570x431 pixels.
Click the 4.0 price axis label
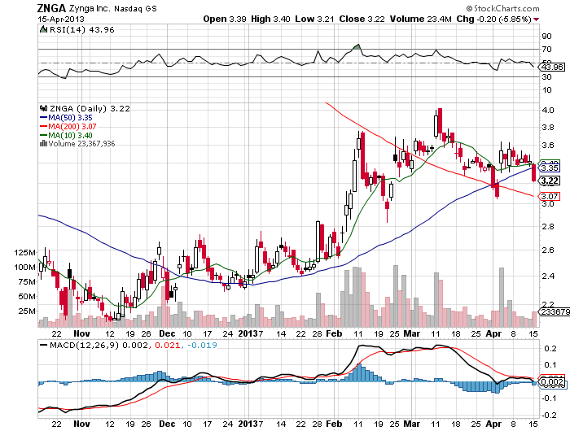pos(548,110)
